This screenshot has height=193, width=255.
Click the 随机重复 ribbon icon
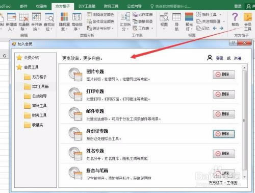tap(64, 17)
